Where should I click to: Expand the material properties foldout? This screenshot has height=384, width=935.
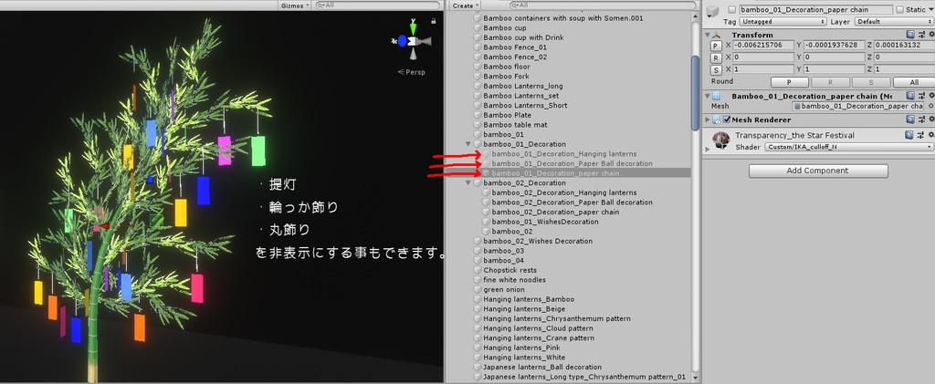point(708,148)
